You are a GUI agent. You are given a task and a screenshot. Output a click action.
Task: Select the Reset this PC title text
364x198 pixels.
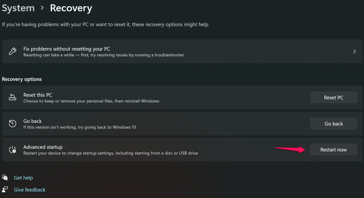pos(38,95)
